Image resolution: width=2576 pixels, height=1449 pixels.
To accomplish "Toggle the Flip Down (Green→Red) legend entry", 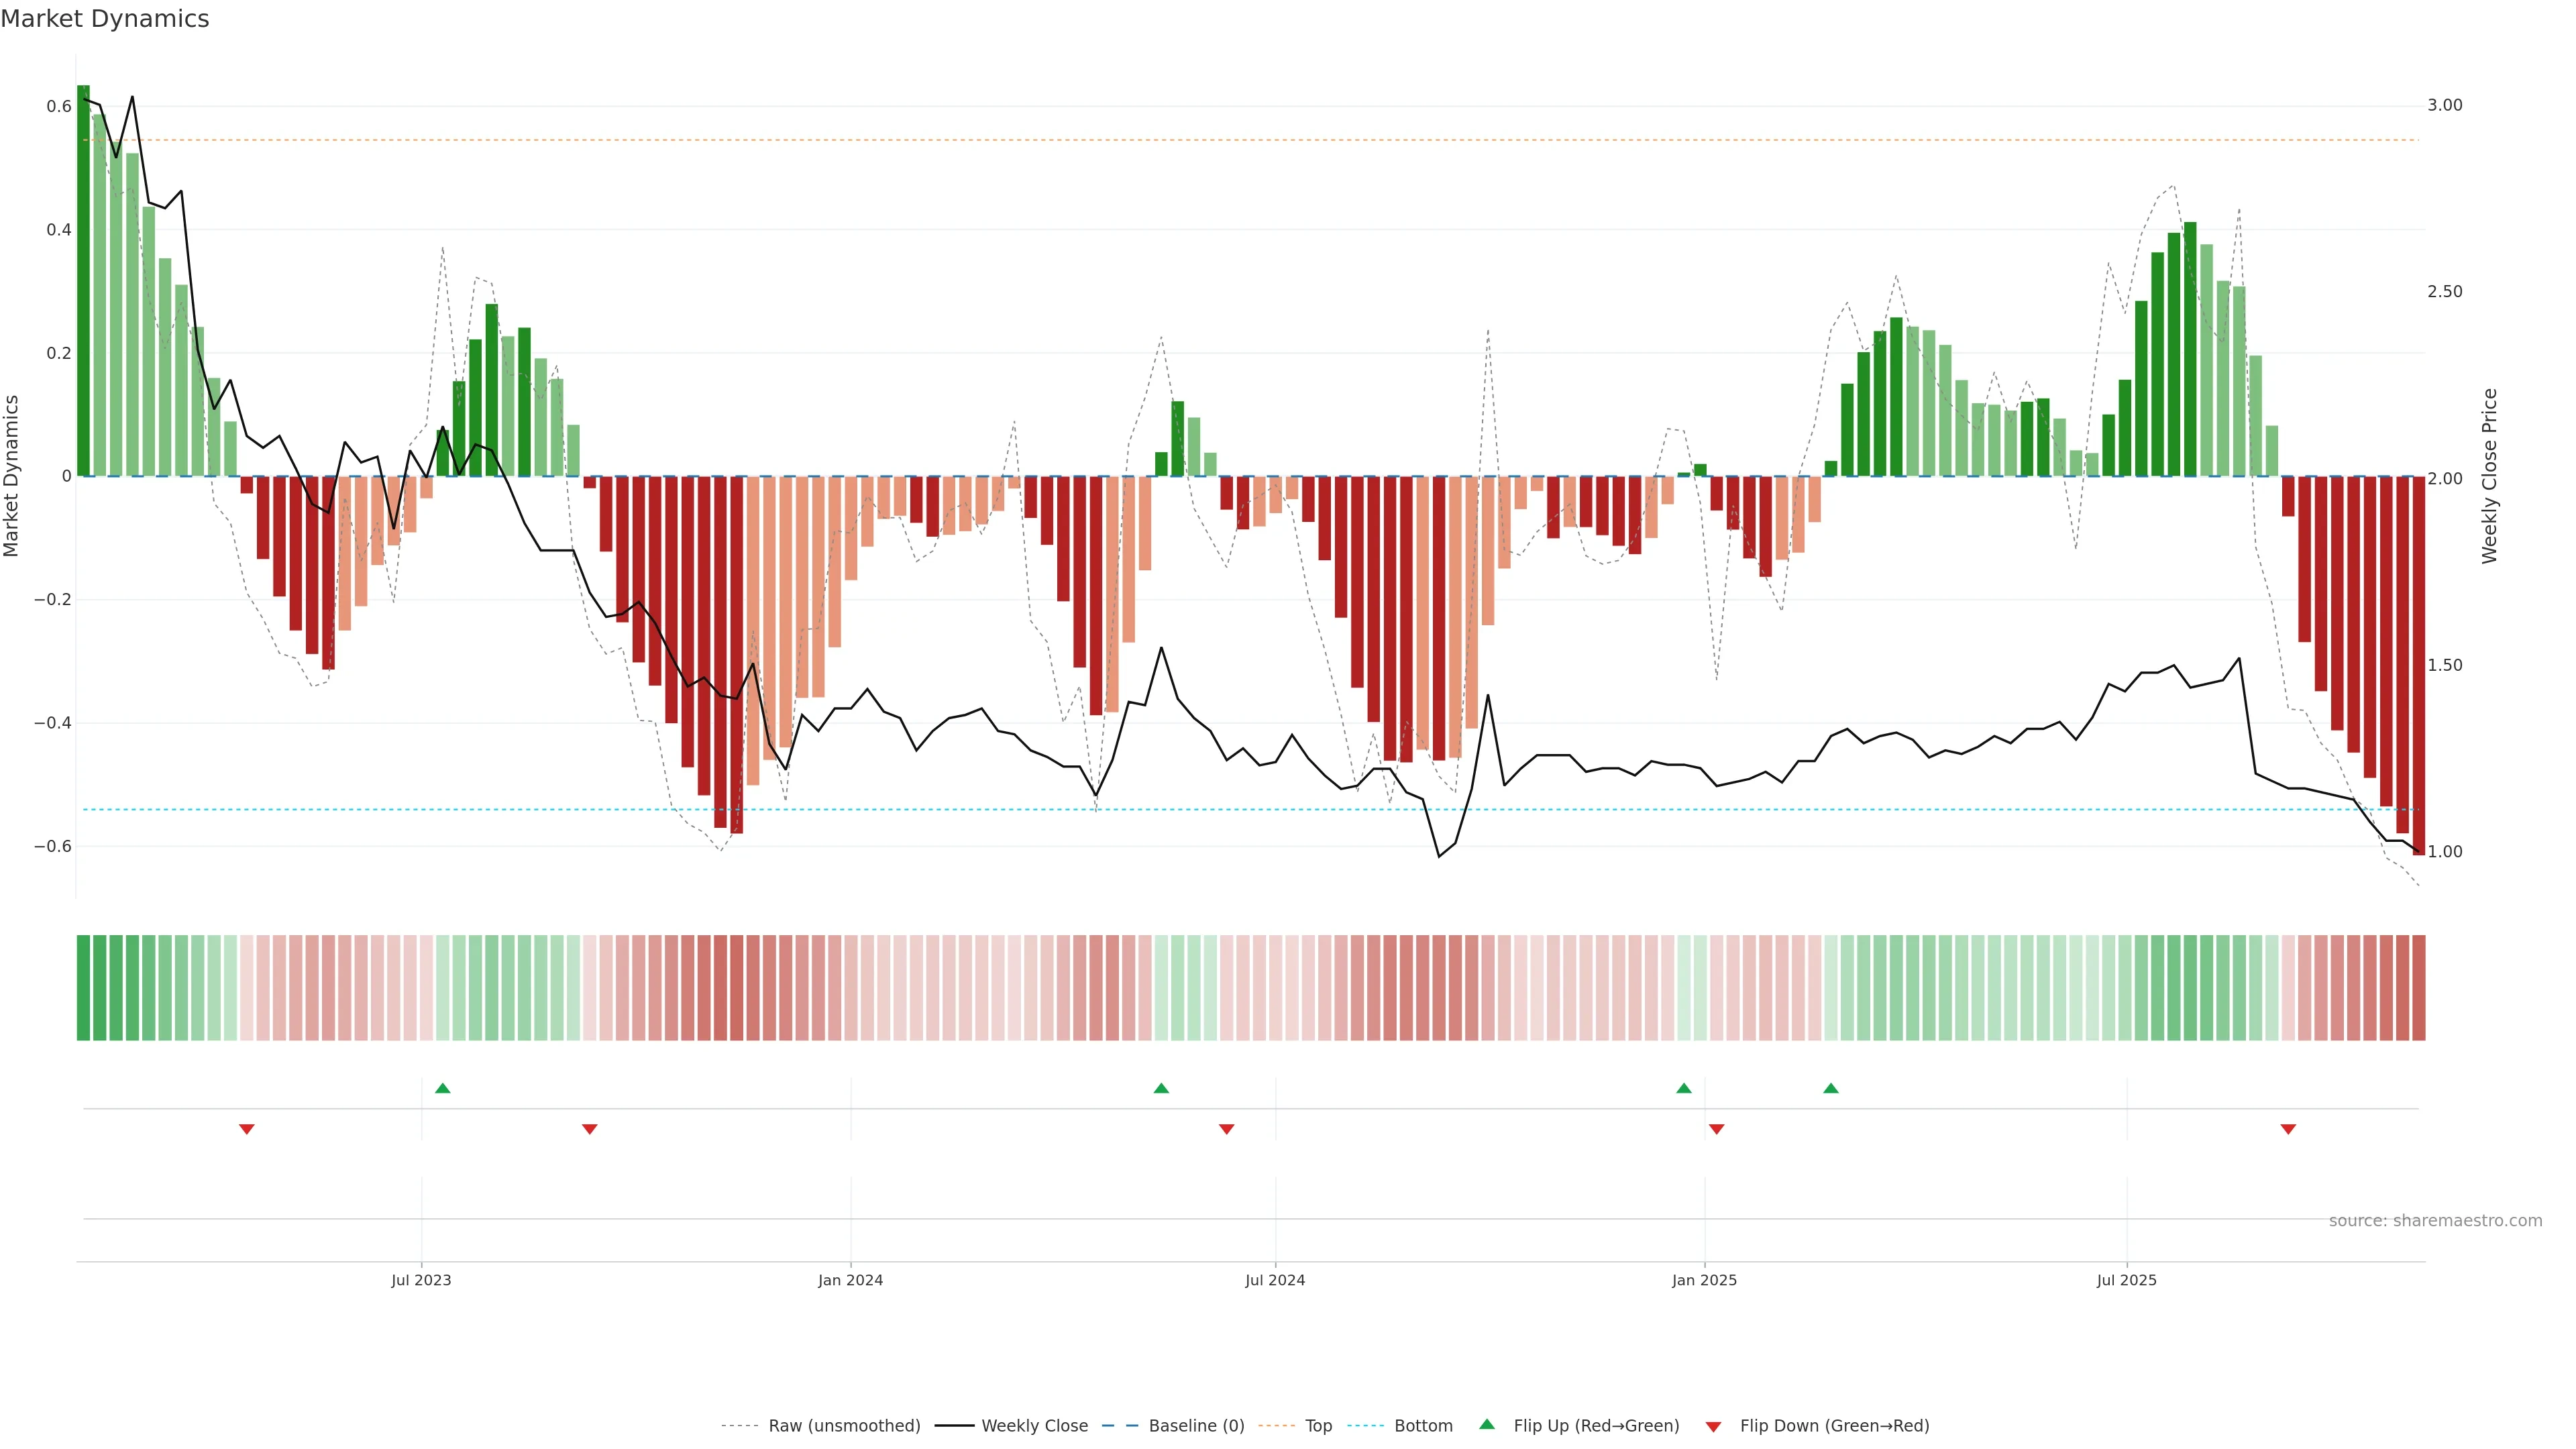I will tap(1834, 1426).
